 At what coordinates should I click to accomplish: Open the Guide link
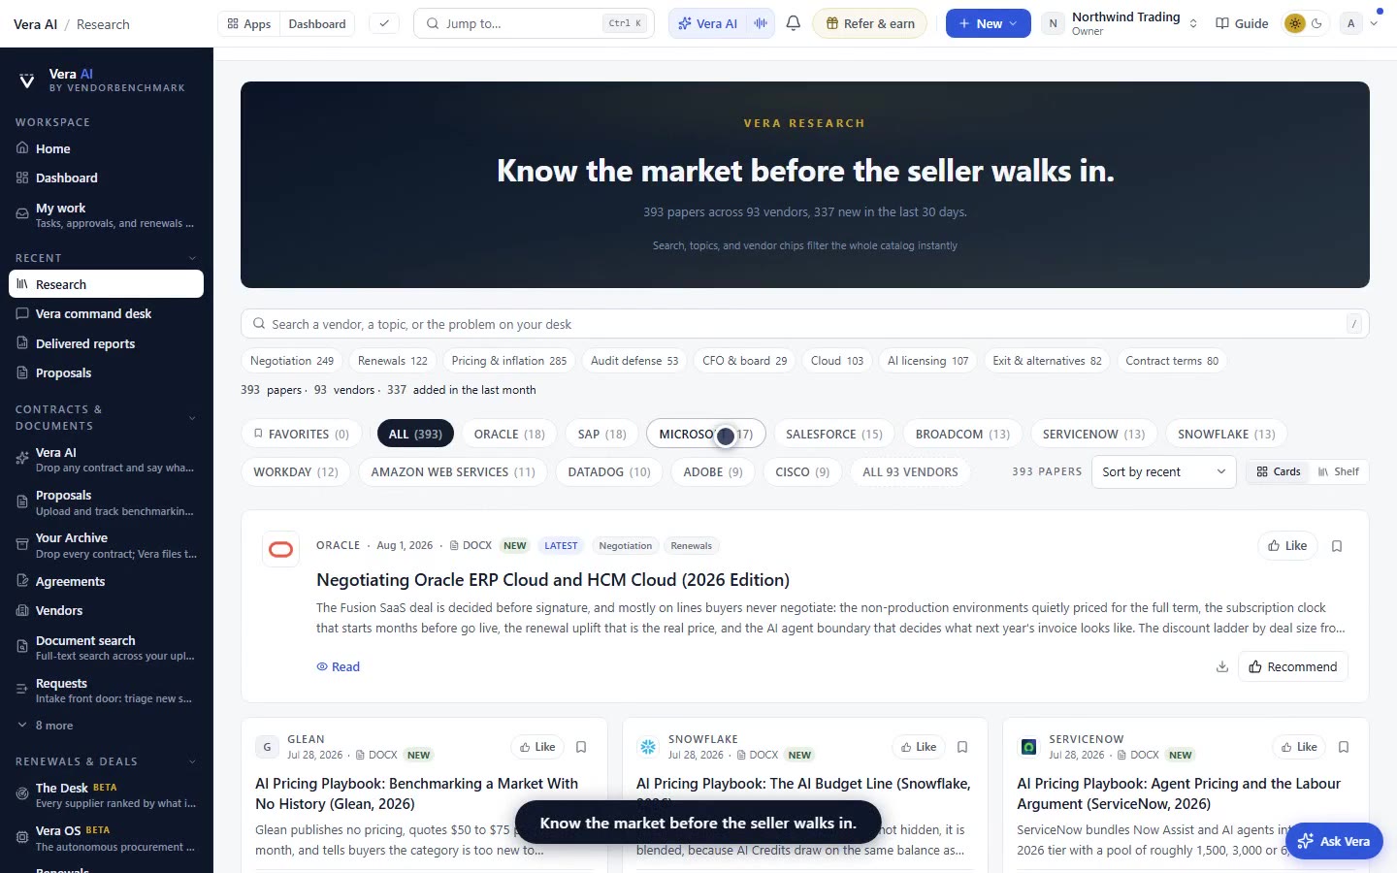tap(1242, 23)
